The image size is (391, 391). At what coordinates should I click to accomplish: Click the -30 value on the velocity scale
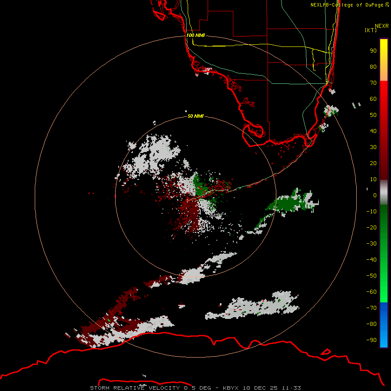pyautogui.click(x=371, y=244)
